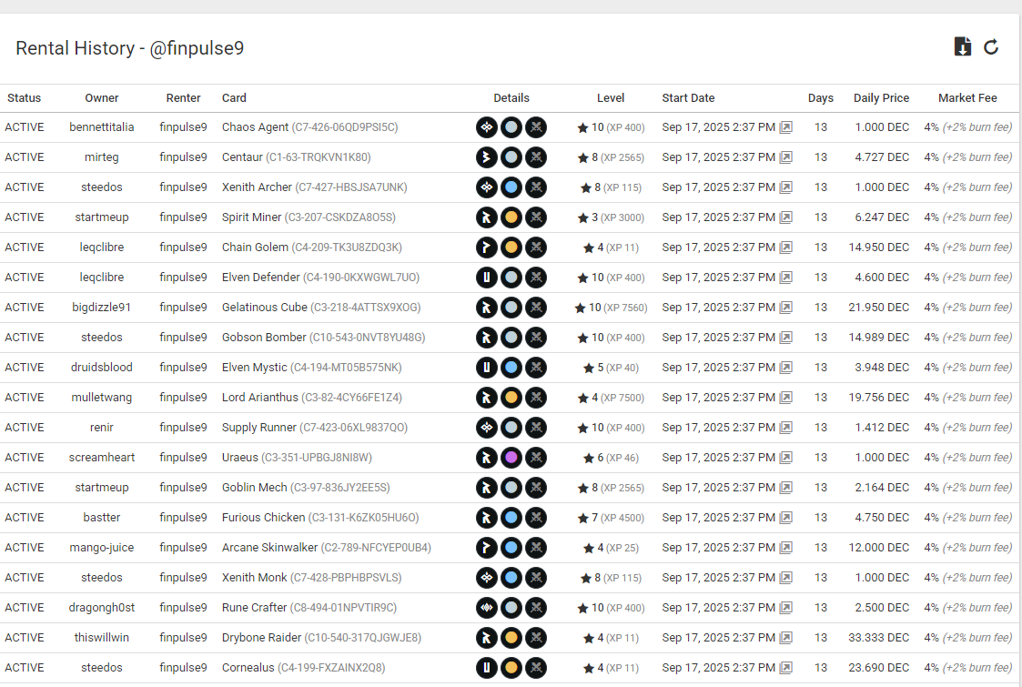Click the blue element circle for Xenith Archer
Image resolution: width=1022 pixels, height=687 pixels.
pyautogui.click(x=511, y=187)
